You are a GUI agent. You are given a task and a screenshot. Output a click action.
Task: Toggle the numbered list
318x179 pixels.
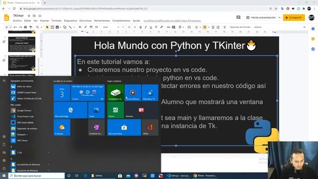tap(196, 27)
